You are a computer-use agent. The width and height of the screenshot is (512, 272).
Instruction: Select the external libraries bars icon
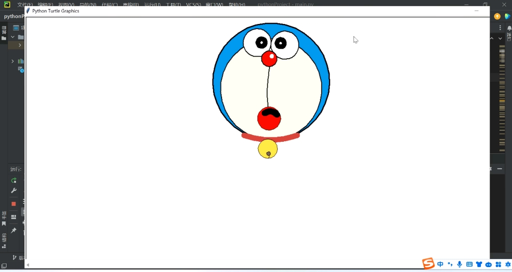(20, 61)
